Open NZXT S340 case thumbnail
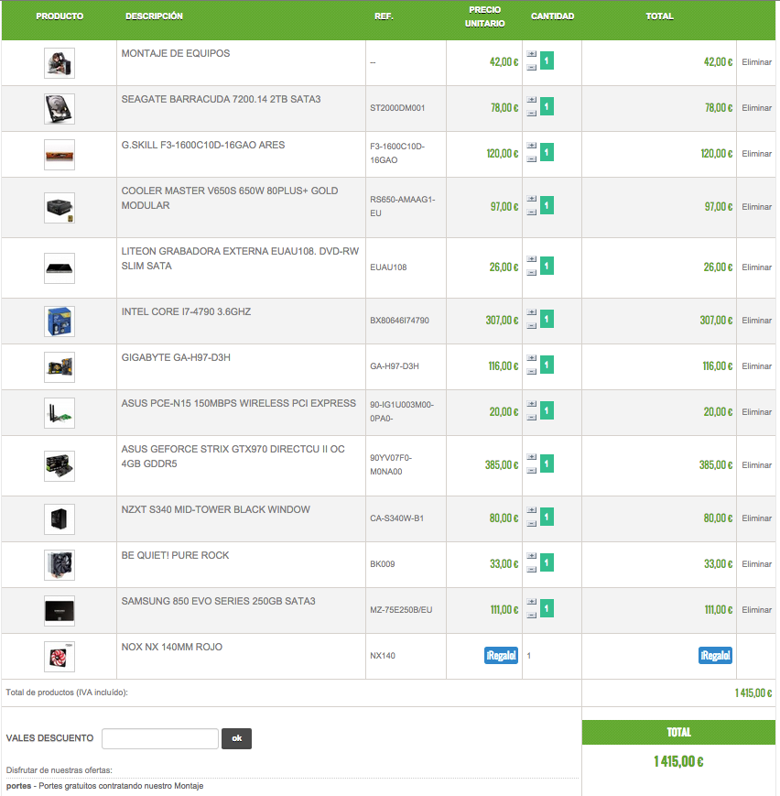 (60, 519)
